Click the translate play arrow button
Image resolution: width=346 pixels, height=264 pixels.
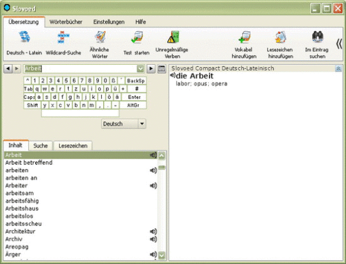point(151,69)
